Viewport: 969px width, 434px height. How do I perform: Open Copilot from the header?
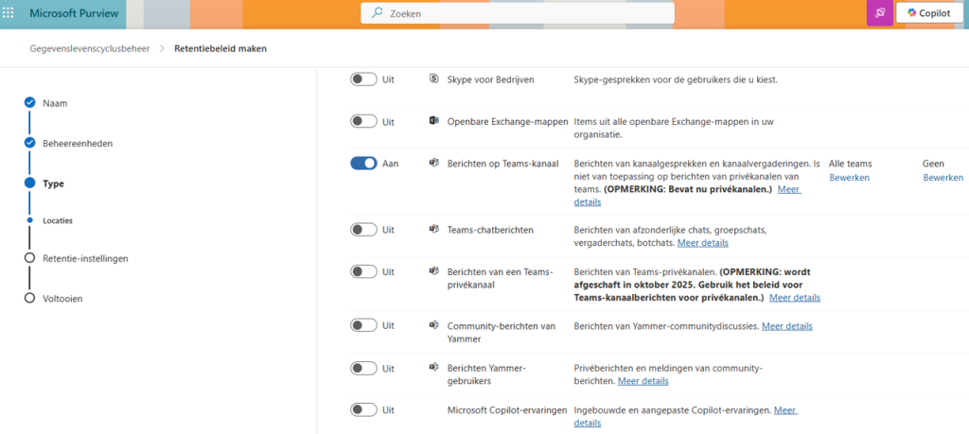click(929, 13)
